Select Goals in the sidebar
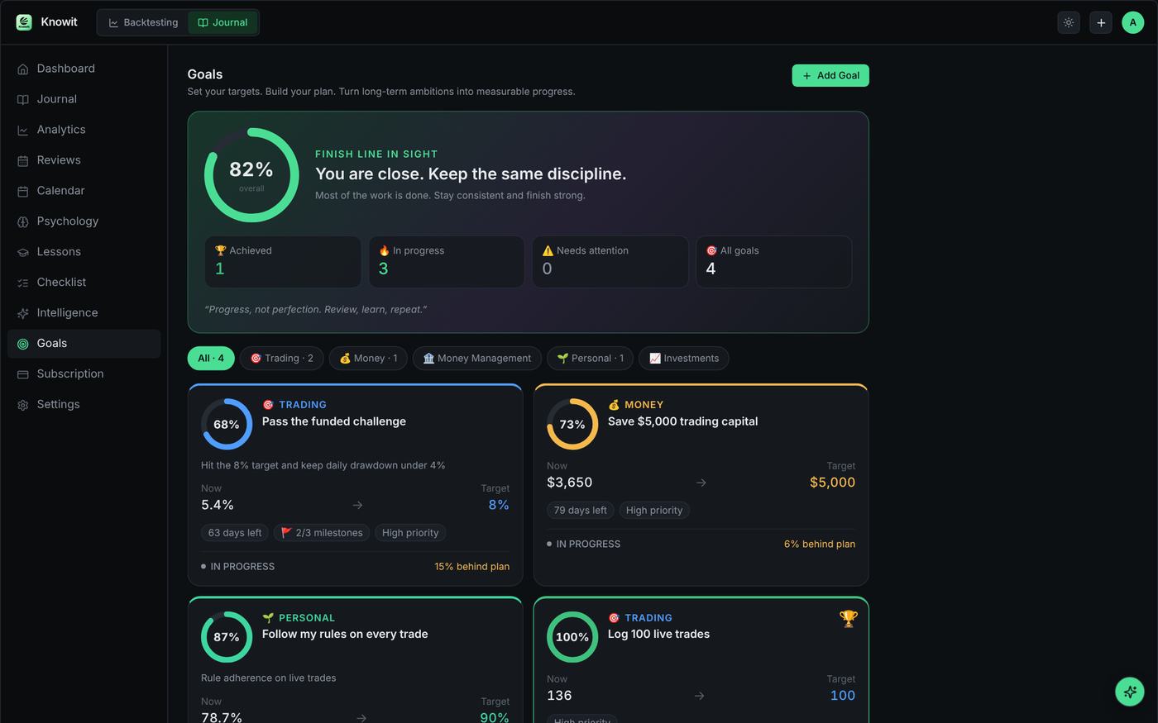Viewport: 1158px width, 723px height. point(84,344)
